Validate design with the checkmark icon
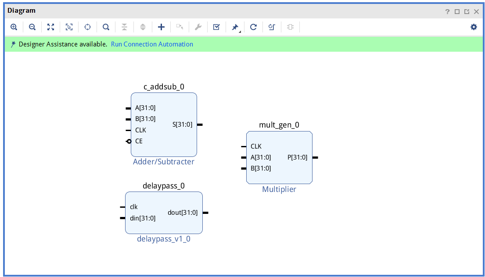The image size is (485, 277). click(x=216, y=27)
